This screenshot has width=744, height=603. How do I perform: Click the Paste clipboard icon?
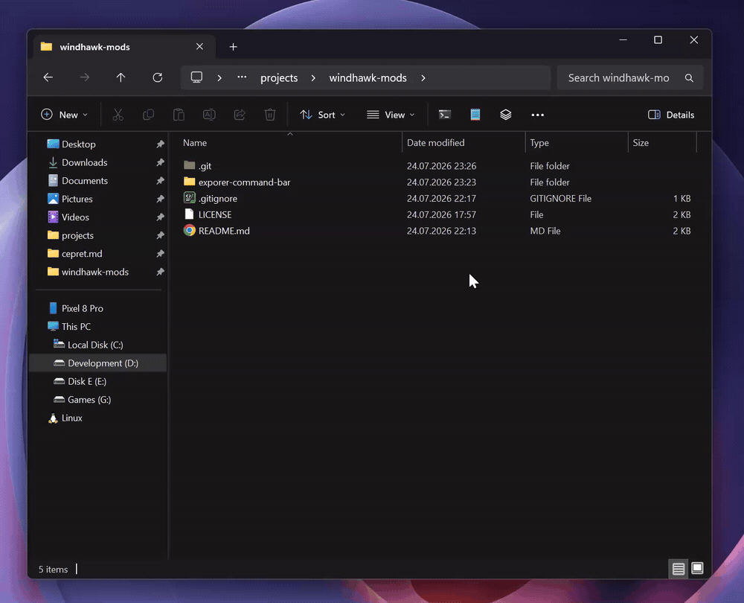(179, 115)
